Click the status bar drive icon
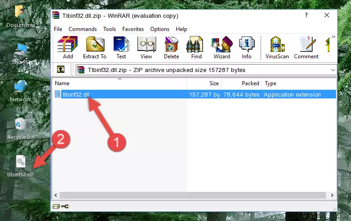351x221 pixels. [x=56, y=206]
